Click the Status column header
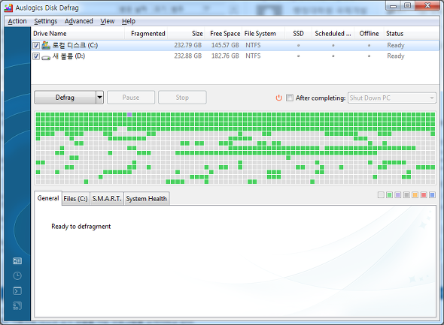444x325 pixels. (412, 34)
